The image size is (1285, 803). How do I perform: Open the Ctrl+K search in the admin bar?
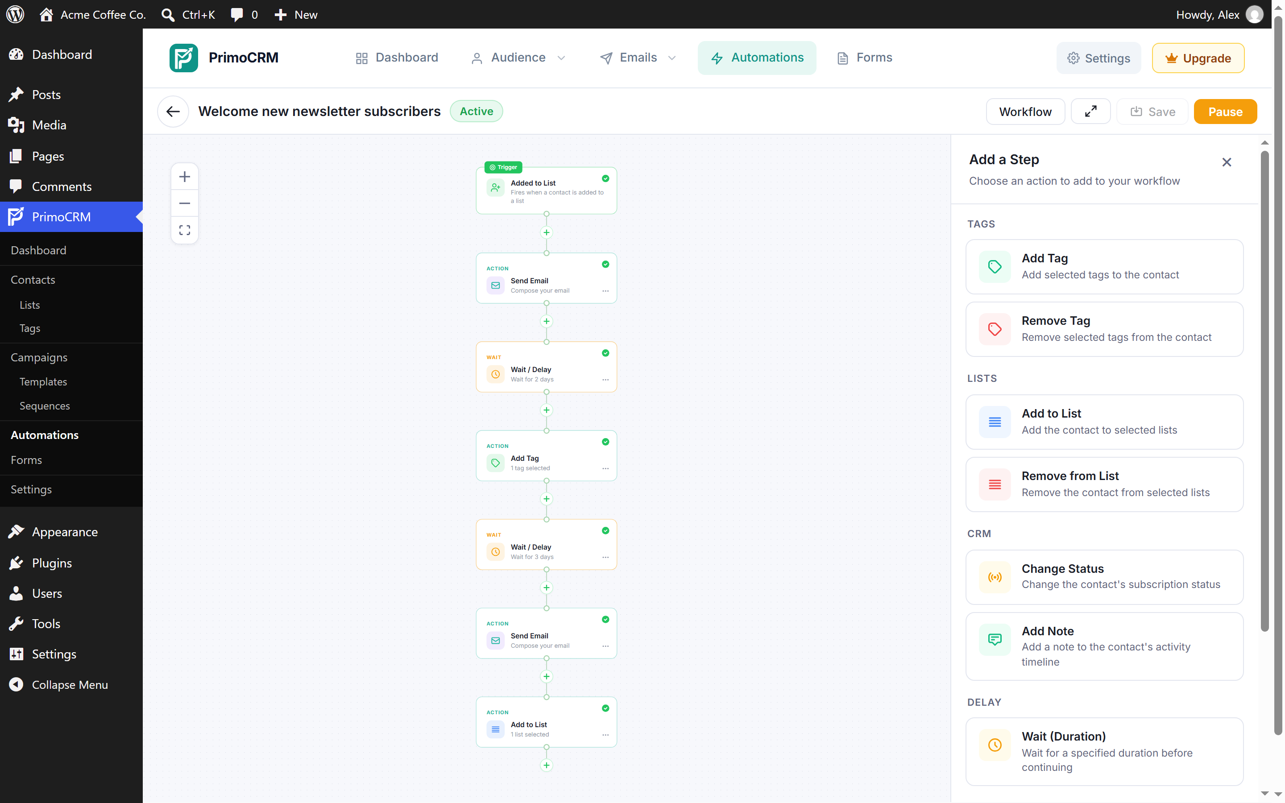tap(188, 14)
